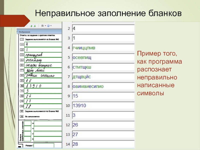Click recognition field 2 containing '4'
This screenshot has height=150, width=200.
pyautogui.click(x=103, y=28)
